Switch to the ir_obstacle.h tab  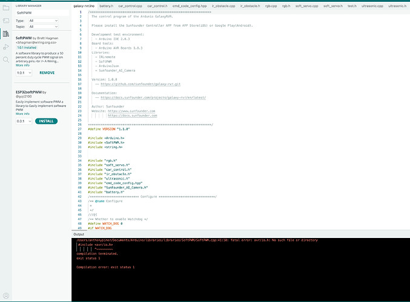tap(250, 5)
